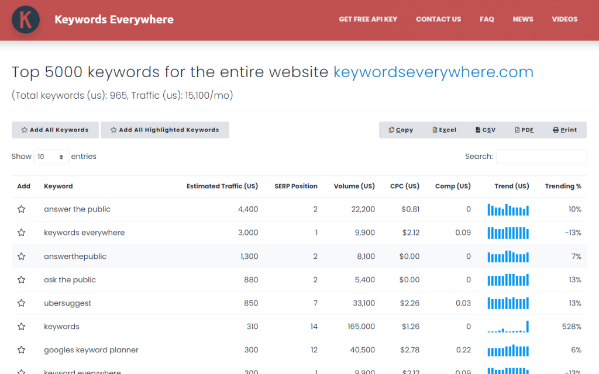Click inside the Search field
Viewport: 599px width, 374px height.
[x=542, y=157]
